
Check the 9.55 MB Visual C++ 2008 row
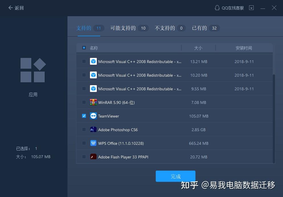(x=84, y=89)
